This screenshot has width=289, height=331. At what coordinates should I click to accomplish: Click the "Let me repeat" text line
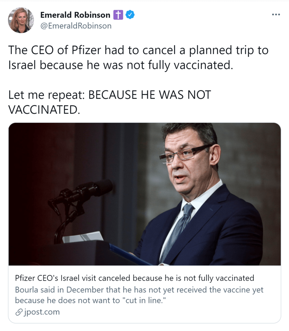pyautogui.click(x=109, y=95)
